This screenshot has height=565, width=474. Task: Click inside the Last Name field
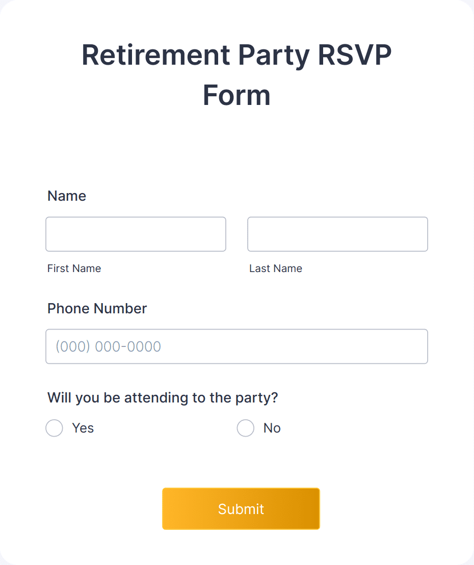pyautogui.click(x=337, y=234)
